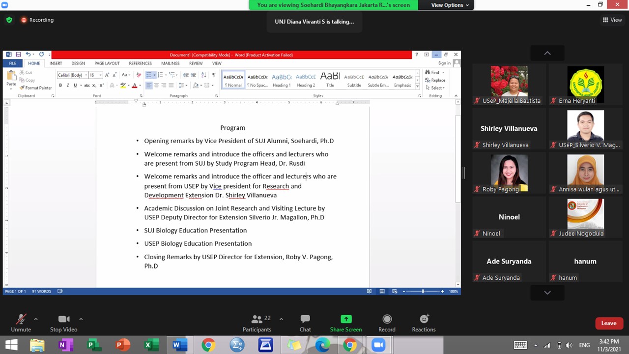Open the Change Case Aa dropdown
This screenshot has width=629, height=354.
click(x=126, y=75)
